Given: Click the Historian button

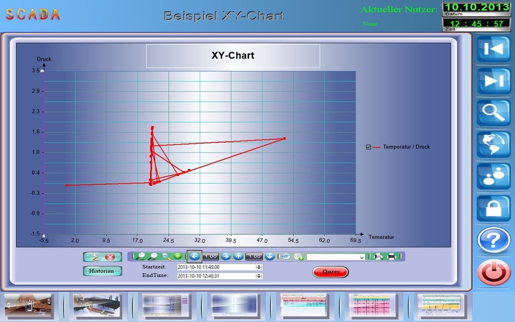Looking at the screenshot, I should (x=102, y=271).
